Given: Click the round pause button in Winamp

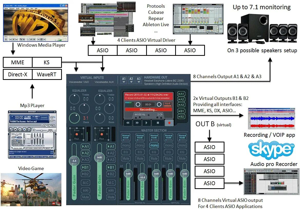Looking at the screenshot, I should (x=20, y=129).
